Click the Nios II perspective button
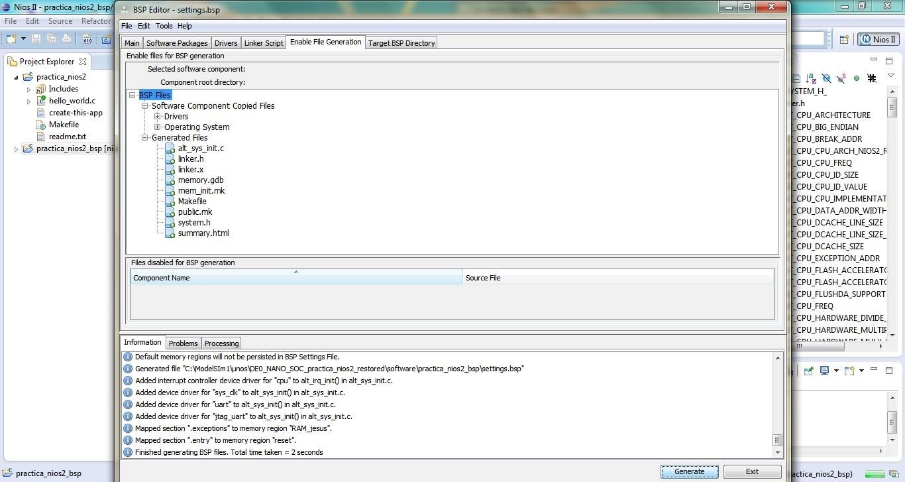The height and width of the screenshot is (482, 905). pos(878,40)
